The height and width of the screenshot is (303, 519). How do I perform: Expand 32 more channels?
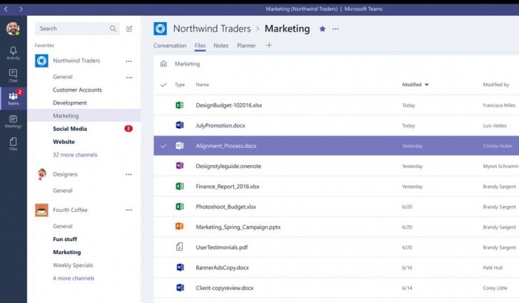(75, 154)
